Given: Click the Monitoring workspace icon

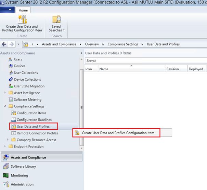Looking at the screenshot, I should coord(6,175).
